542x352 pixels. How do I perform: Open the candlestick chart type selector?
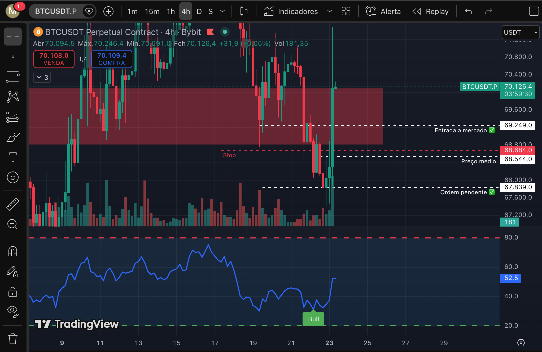pos(244,11)
